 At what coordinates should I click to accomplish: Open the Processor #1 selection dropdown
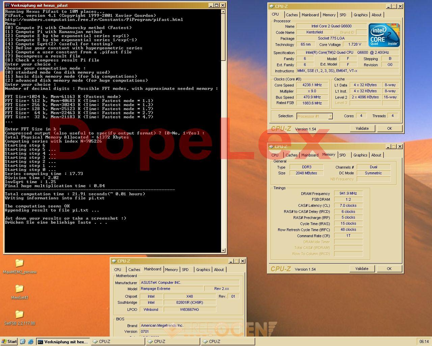tap(330, 116)
